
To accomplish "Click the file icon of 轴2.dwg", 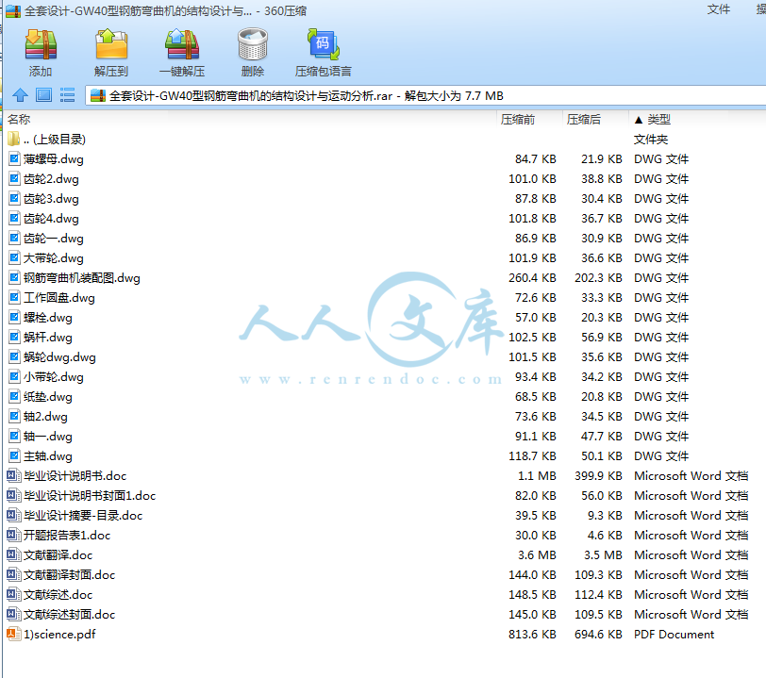I will (x=15, y=416).
